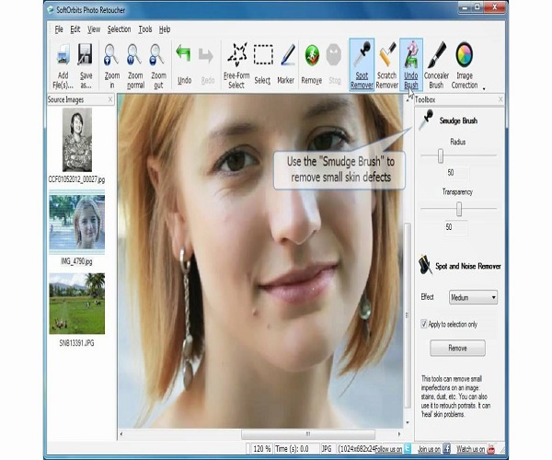This screenshot has height=460, width=552.
Task: Activate the Marker tool
Action: tap(287, 55)
